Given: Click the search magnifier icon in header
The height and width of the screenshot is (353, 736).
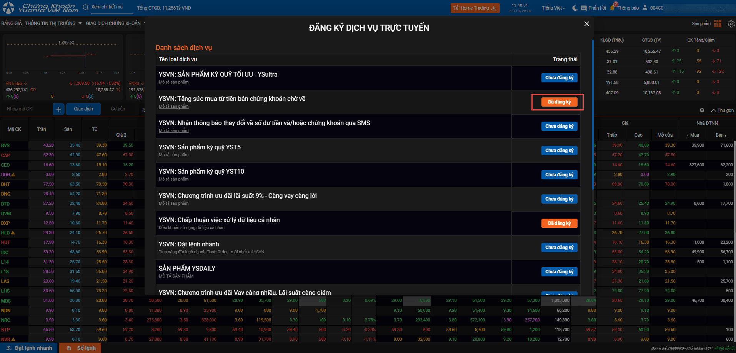Looking at the screenshot, I should [x=85, y=7].
